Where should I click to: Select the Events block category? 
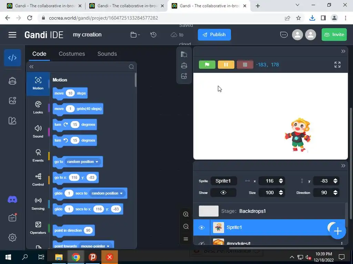(38, 156)
